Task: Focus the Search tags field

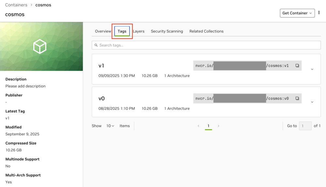Action: tap(209, 45)
